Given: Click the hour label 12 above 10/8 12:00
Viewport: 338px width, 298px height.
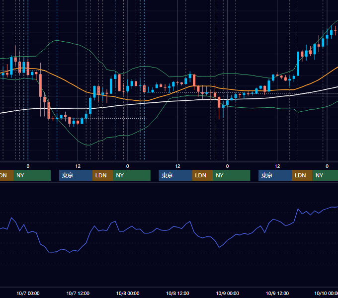Looking at the screenshot, I should pos(177,166).
